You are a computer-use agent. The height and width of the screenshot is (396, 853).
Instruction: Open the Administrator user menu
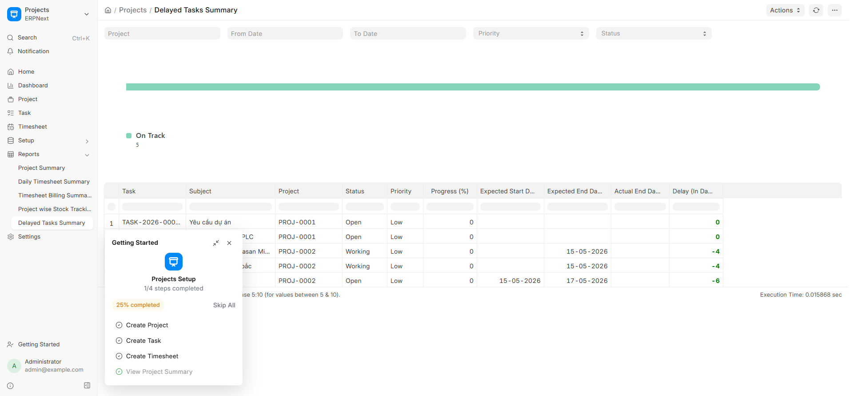click(48, 366)
